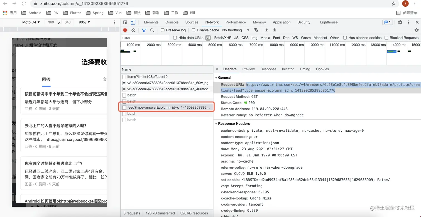Open DevTools three-dot menu
This screenshot has width=421, height=217.
[x=408, y=22]
